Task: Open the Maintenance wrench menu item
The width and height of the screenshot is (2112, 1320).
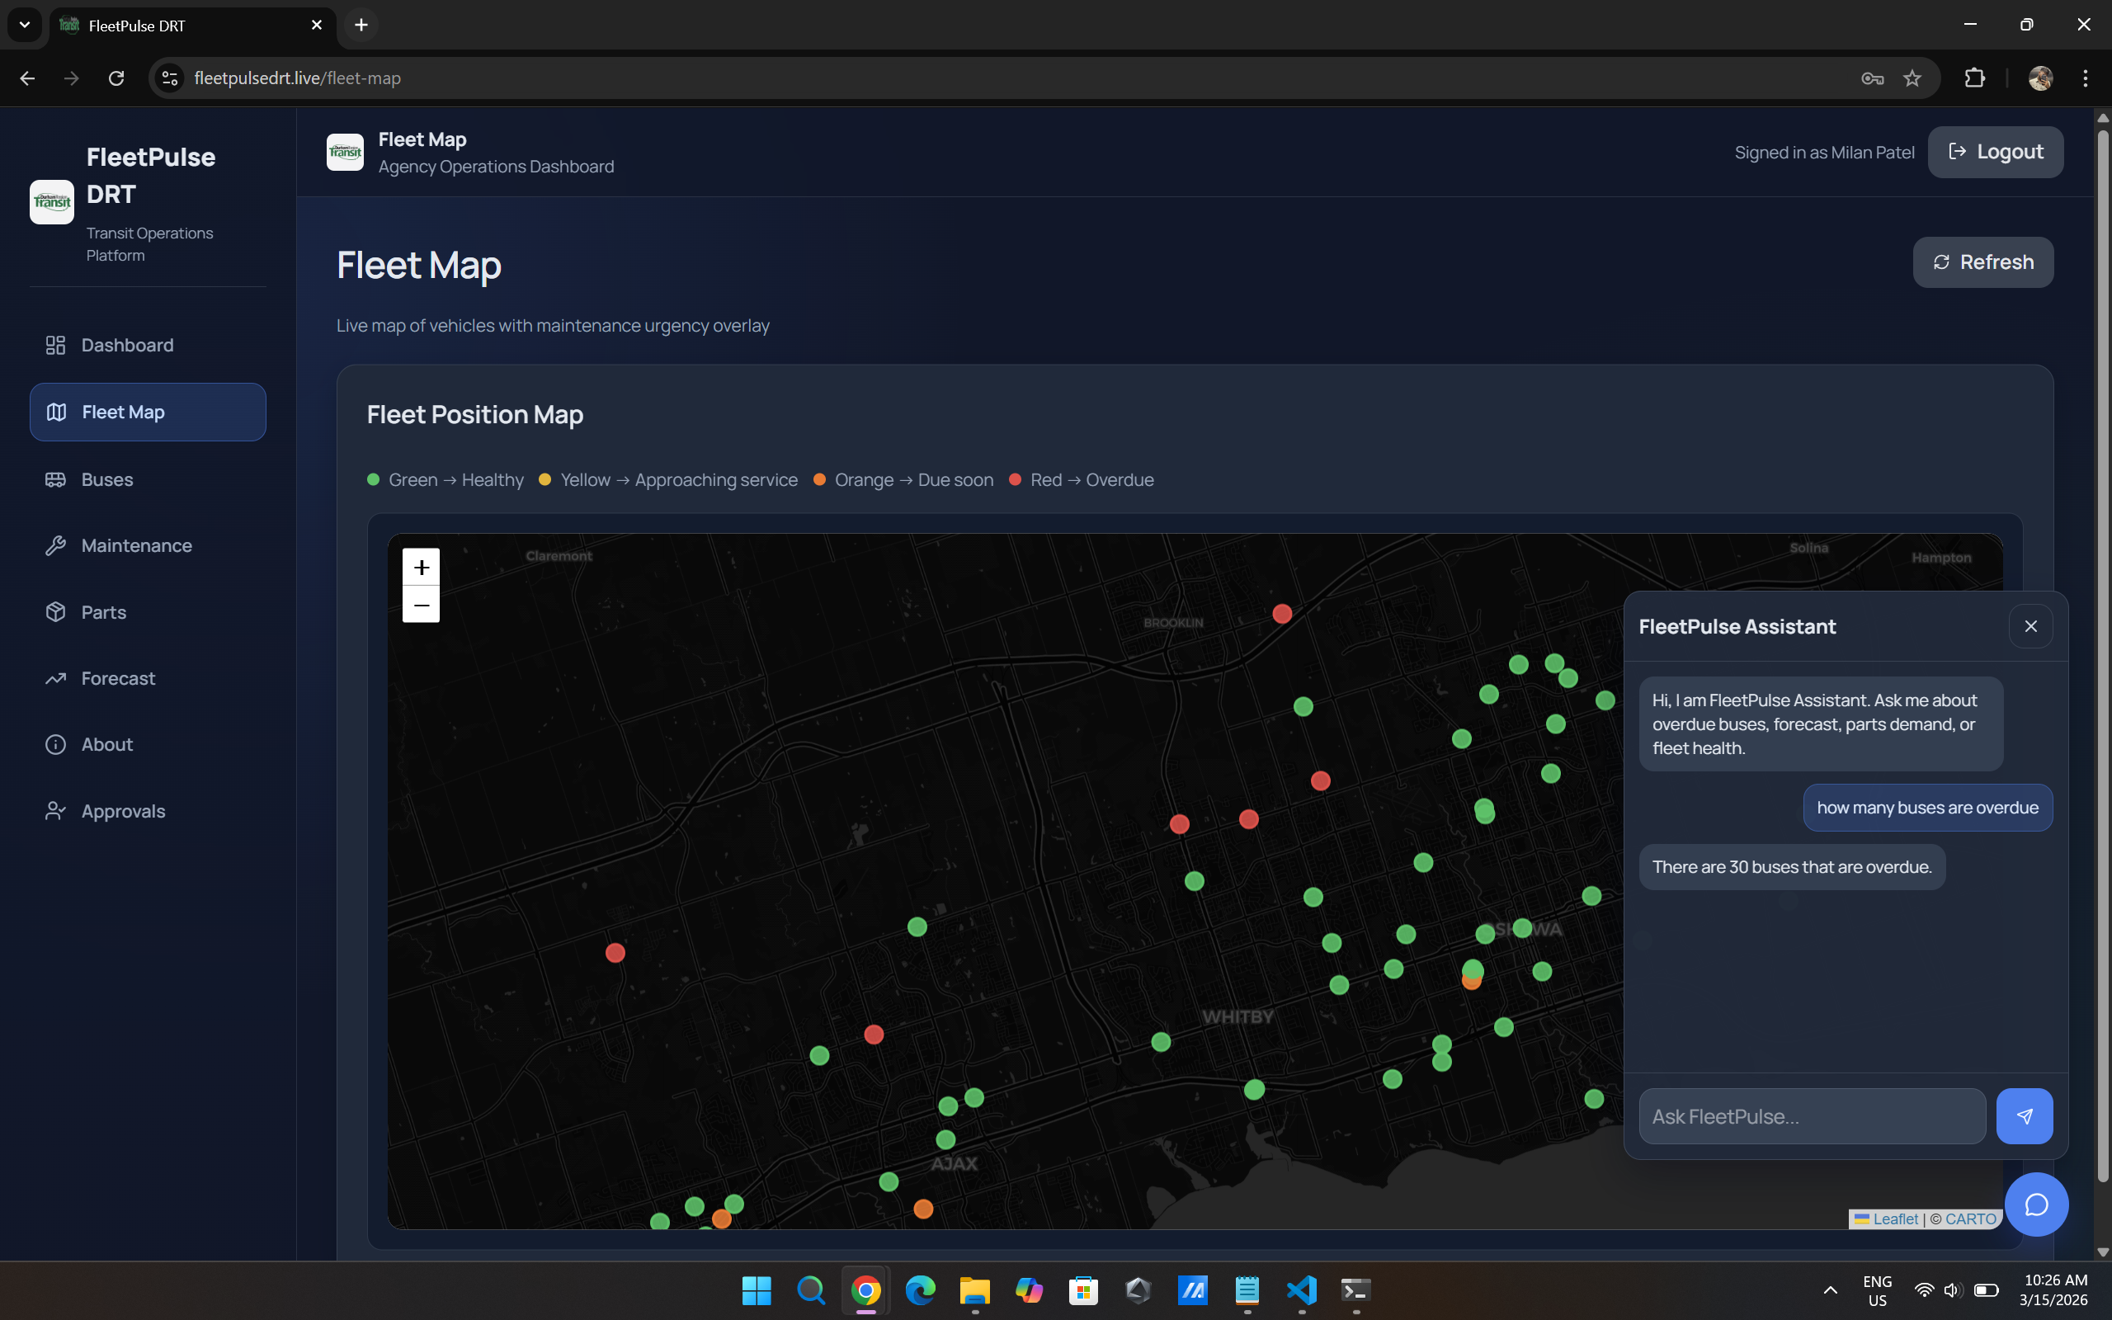Action: coord(136,545)
